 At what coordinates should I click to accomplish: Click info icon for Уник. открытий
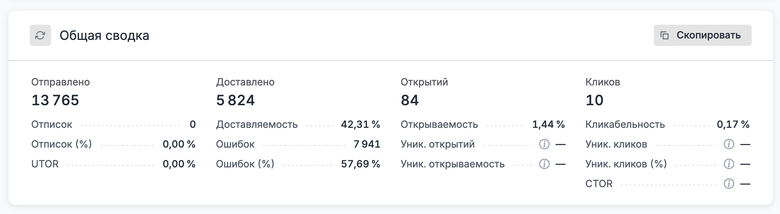(544, 144)
